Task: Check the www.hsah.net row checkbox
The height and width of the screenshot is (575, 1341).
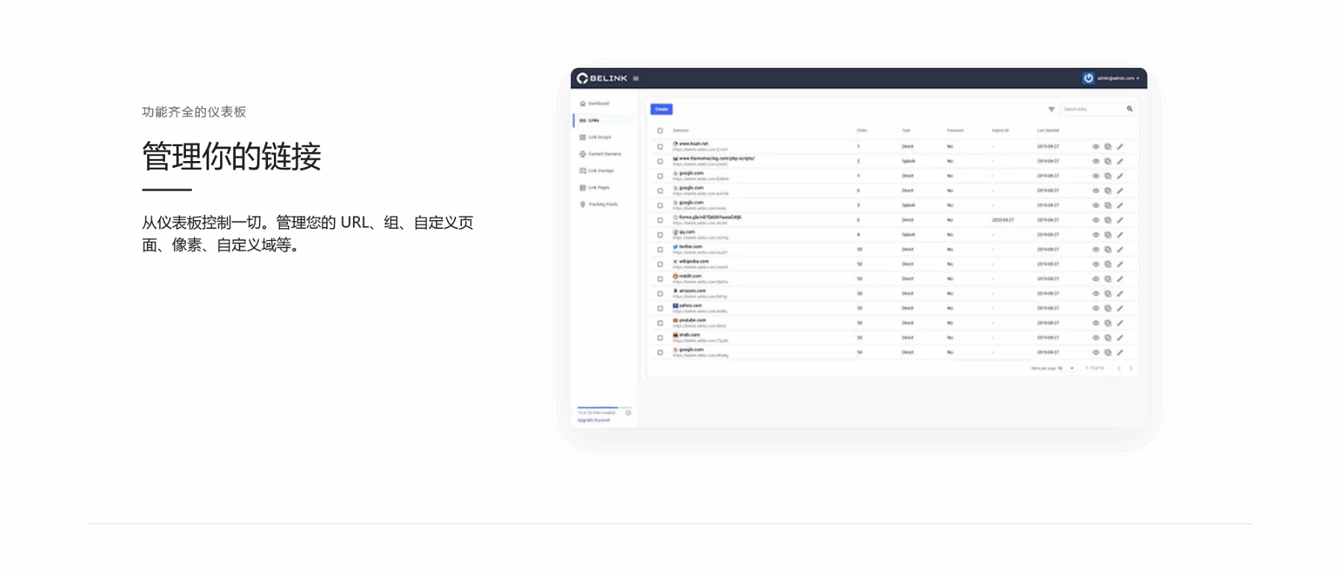Action: pos(660,147)
